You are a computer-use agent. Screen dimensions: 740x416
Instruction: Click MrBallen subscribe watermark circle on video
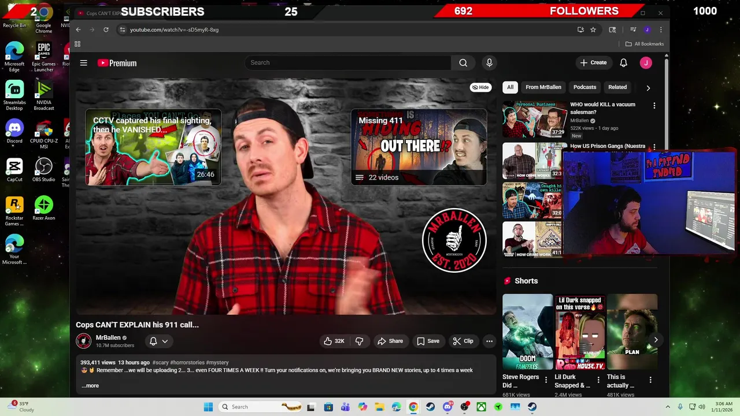click(x=454, y=240)
